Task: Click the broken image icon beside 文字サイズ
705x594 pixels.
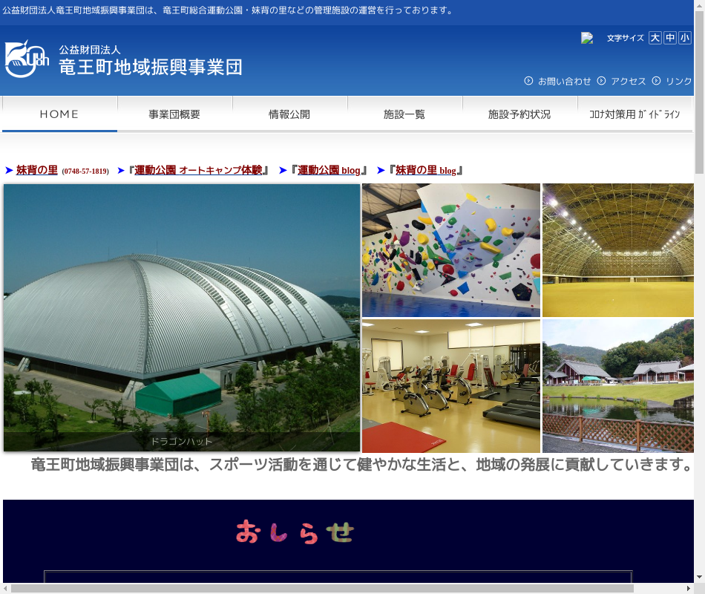Action: 587,38
